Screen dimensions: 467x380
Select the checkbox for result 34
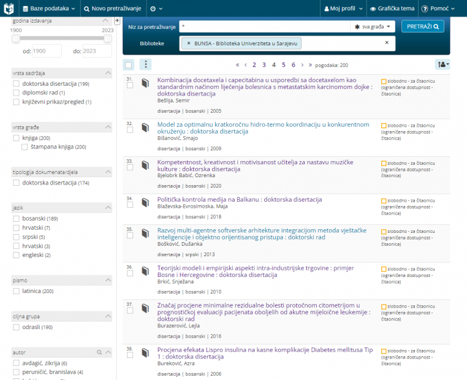(x=129, y=205)
